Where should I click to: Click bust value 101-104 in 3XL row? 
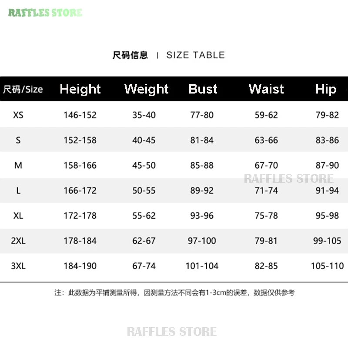(202, 266)
